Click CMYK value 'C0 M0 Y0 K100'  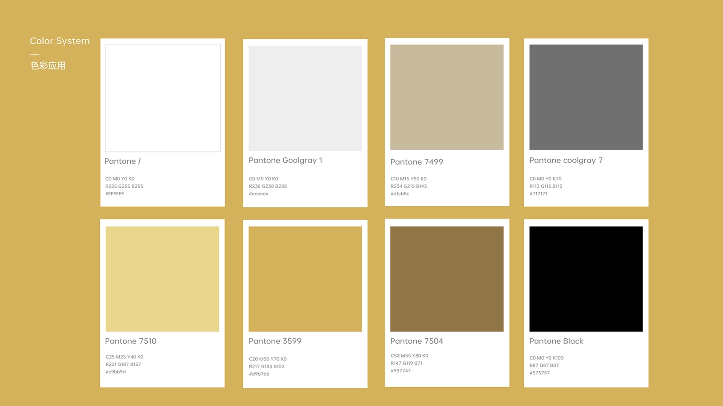point(546,358)
